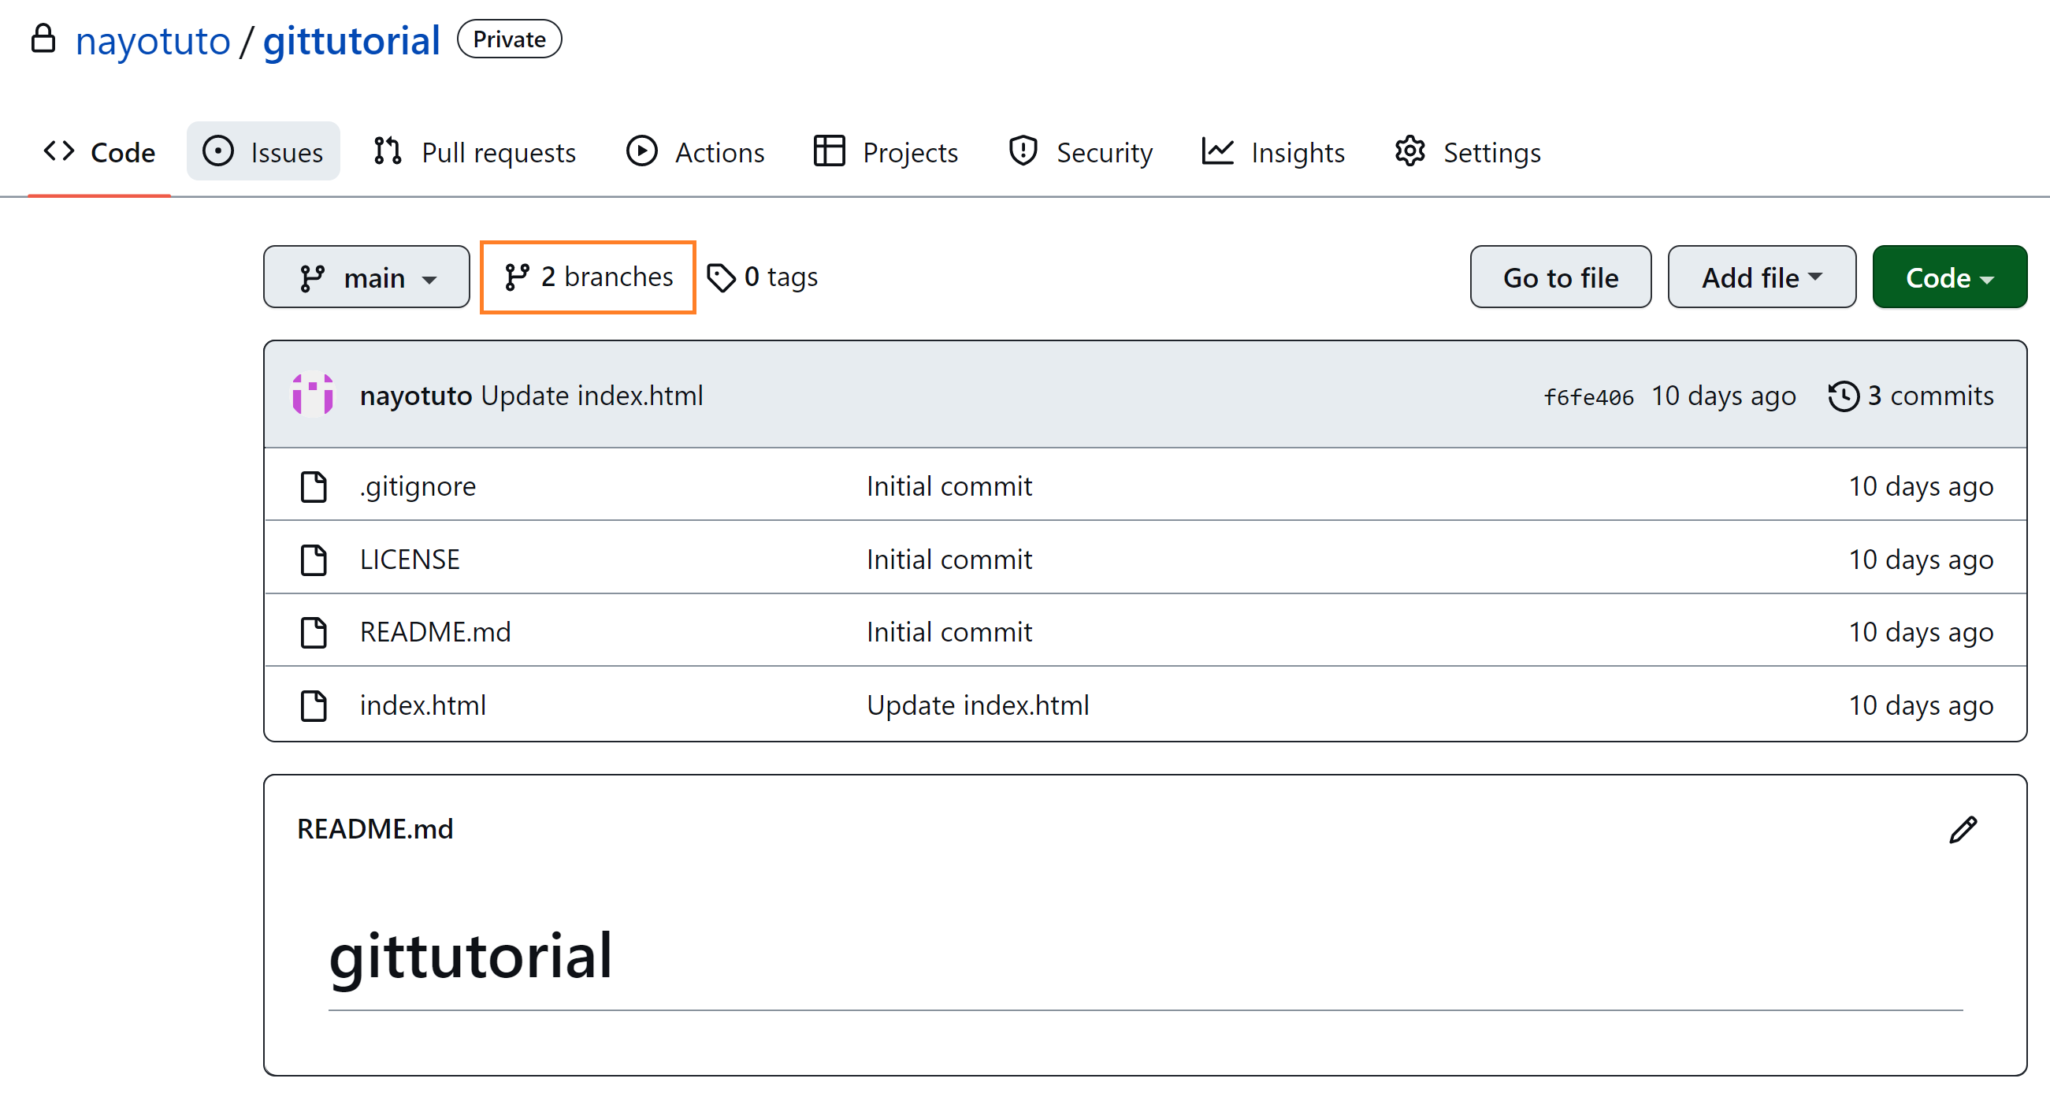Image resolution: width=2050 pixels, height=1097 pixels.
Task: Open the green Code dropdown
Action: click(x=1948, y=278)
